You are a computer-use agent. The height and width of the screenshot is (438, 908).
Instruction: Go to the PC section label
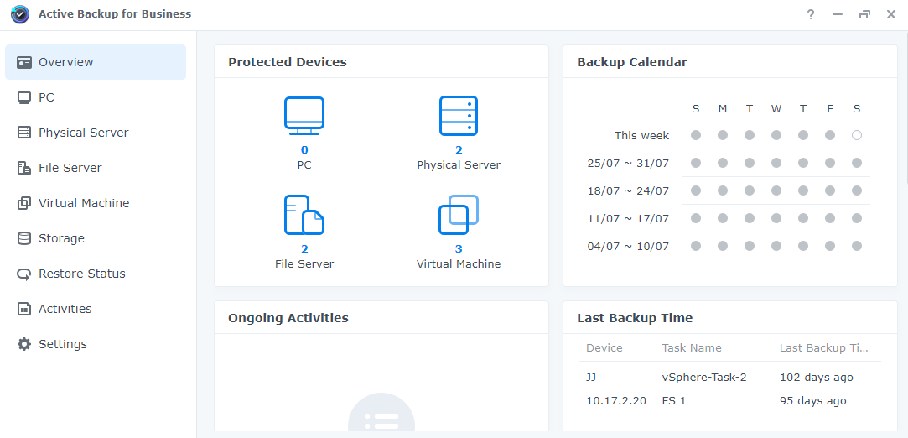(x=46, y=97)
